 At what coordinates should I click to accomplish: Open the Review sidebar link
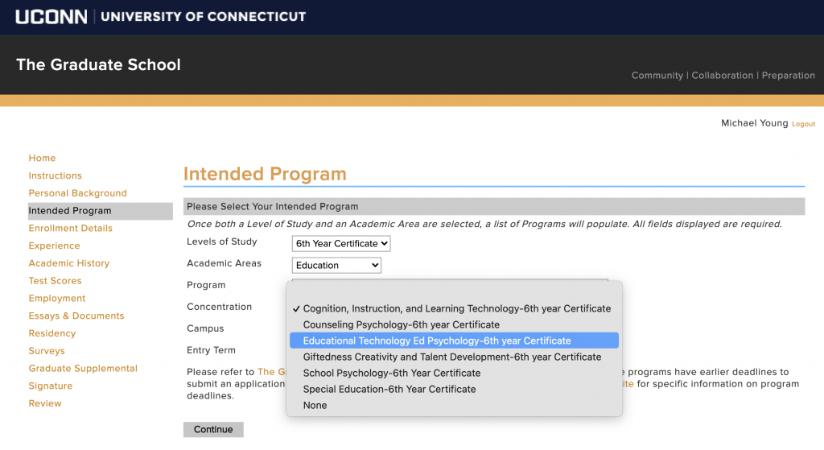[45, 404]
